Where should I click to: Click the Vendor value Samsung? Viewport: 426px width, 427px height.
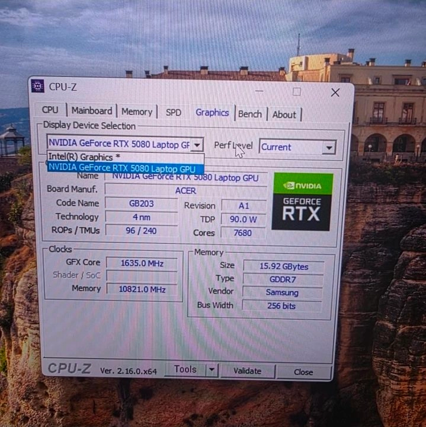tap(283, 292)
